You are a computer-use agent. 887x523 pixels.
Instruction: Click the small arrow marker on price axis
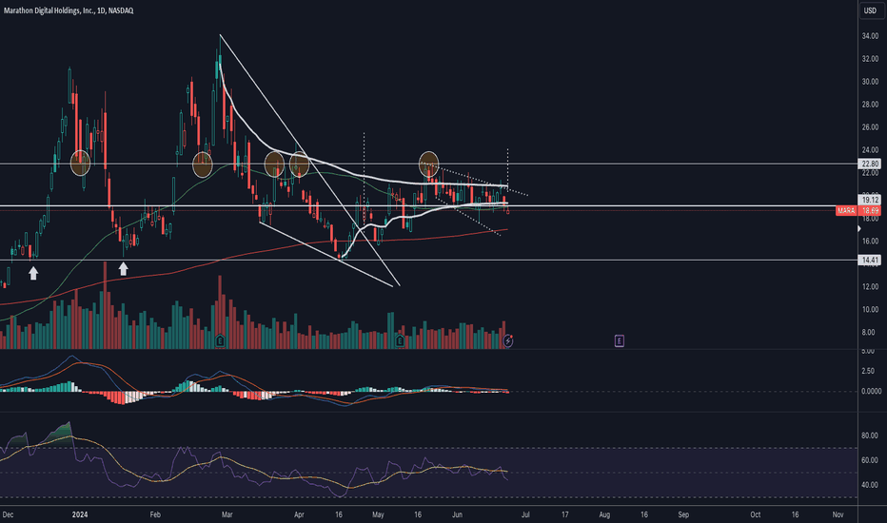(859, 228)
